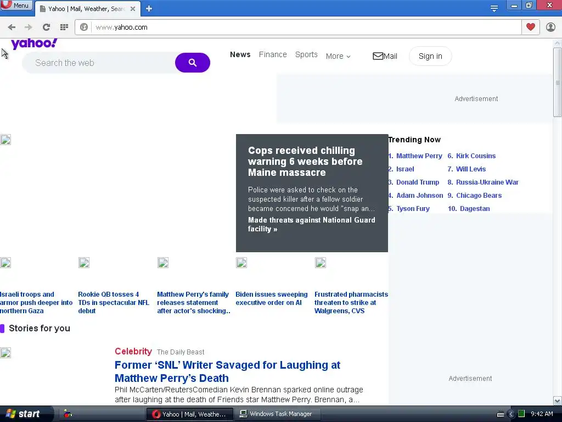This screenshot has height=422, width=562.
Task: Open Frustrated pharmacists strike story
Action: [351, 303]
